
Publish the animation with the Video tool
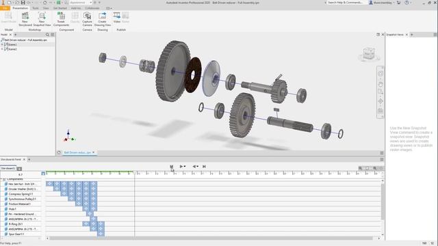(117, 18)
